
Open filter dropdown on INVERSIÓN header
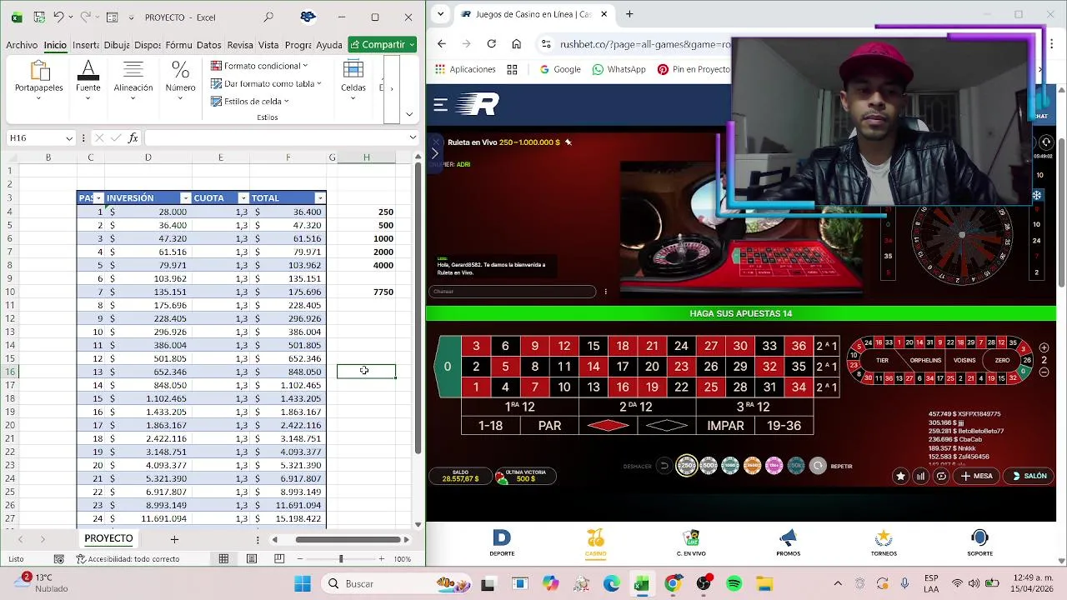pos(186,198)
